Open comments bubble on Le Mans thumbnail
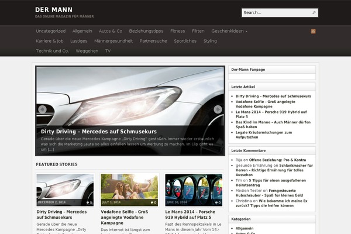The height and width of the screenshot is (234, 351). point(218,202)
